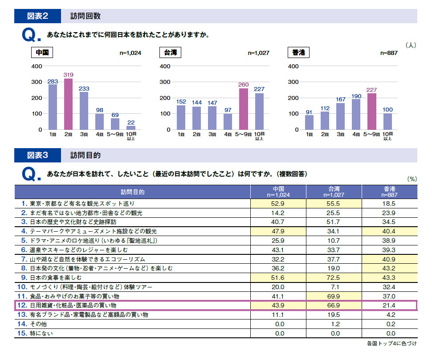Click cell 43.9 in China column
This screenshot has height=357, width=432.
(x=278, y=305)
